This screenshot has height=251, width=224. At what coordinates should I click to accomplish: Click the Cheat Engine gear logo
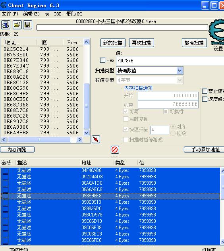216,31
